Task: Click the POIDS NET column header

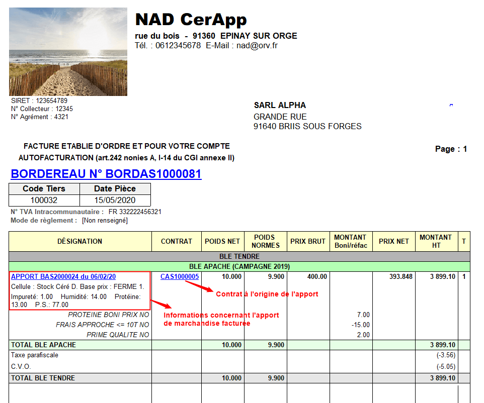Action: pos(223,241)
